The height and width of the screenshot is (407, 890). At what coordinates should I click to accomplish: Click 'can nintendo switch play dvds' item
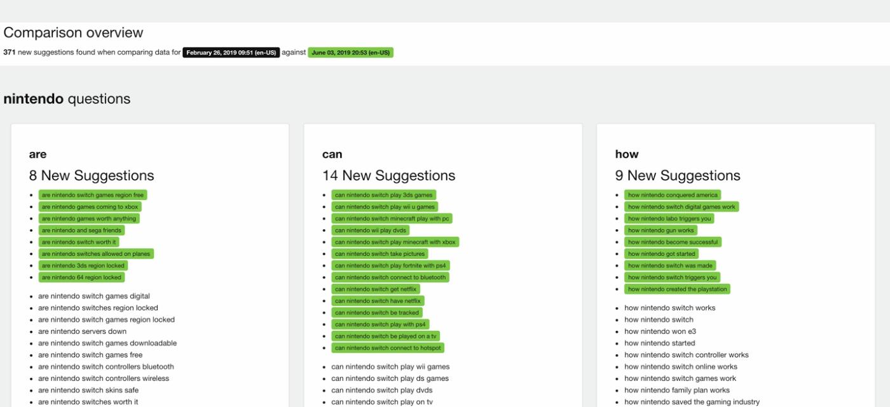[x=381, y=390]
